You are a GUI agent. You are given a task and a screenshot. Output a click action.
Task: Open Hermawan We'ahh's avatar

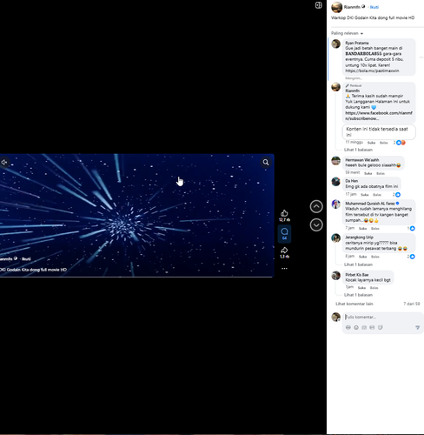click(x=336, y=161)
